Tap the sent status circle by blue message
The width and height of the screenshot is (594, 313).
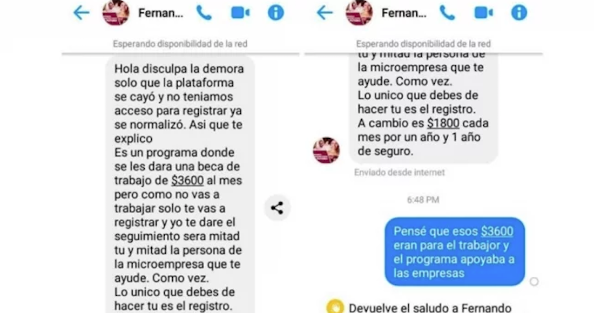tap(534, 282)
